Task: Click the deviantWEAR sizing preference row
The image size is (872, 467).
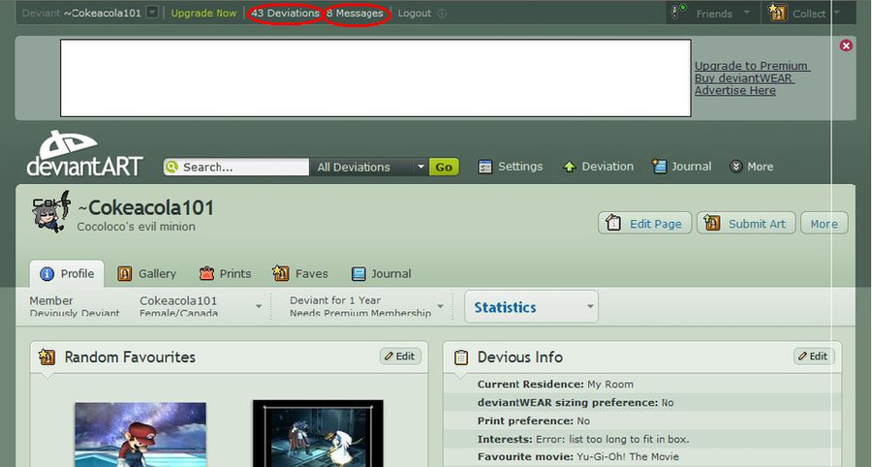Action: [642, 402]
